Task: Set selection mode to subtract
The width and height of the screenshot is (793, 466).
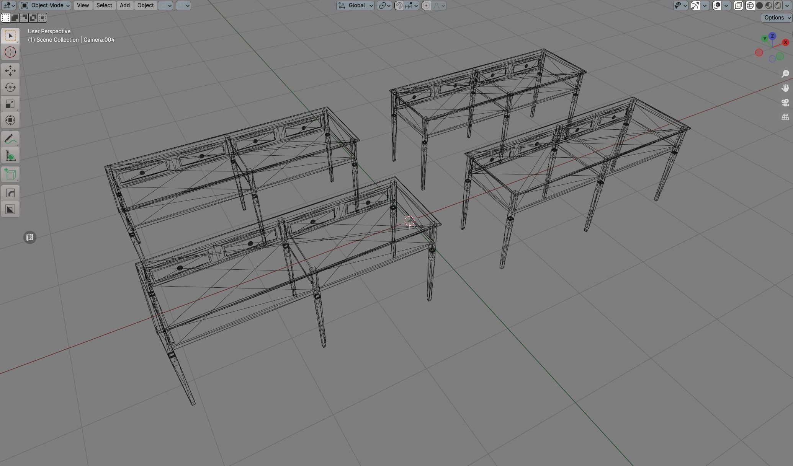Action: pyautogui.click(x=24, y=18)
